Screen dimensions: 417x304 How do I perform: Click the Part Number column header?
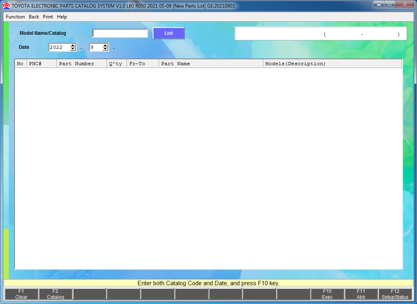click(x=82, y=64)
